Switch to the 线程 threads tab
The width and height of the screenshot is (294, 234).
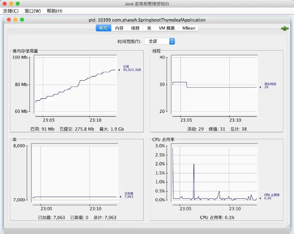click(x=135, y=28)
